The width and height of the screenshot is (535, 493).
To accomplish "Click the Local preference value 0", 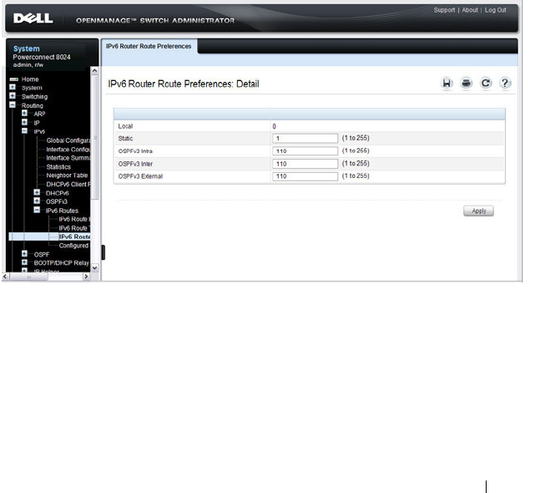I will [x=274, y=126].
